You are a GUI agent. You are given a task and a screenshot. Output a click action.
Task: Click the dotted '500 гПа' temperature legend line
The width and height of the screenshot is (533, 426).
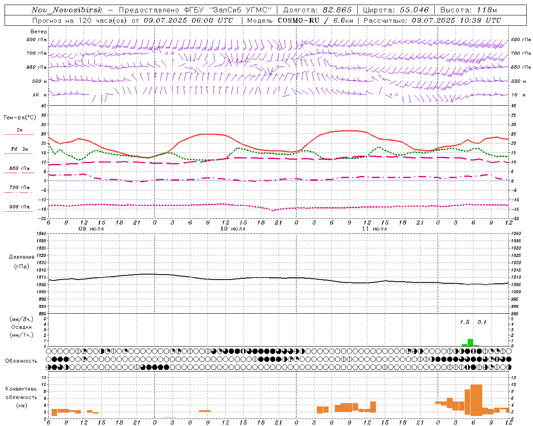point(18,211)
